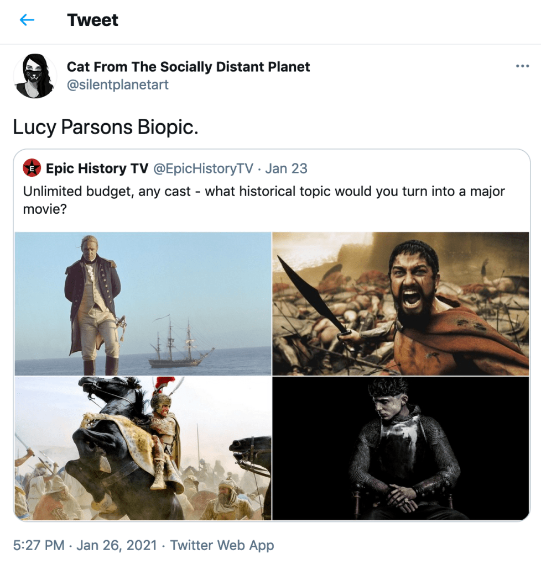The image size is (541, 565).
Task: Click the Jan 23 quoted tweet date
Action: pos(286,168)
